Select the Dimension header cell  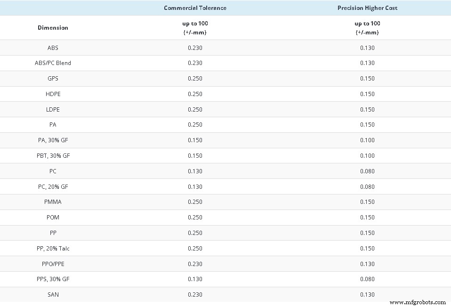pos(53,28)
